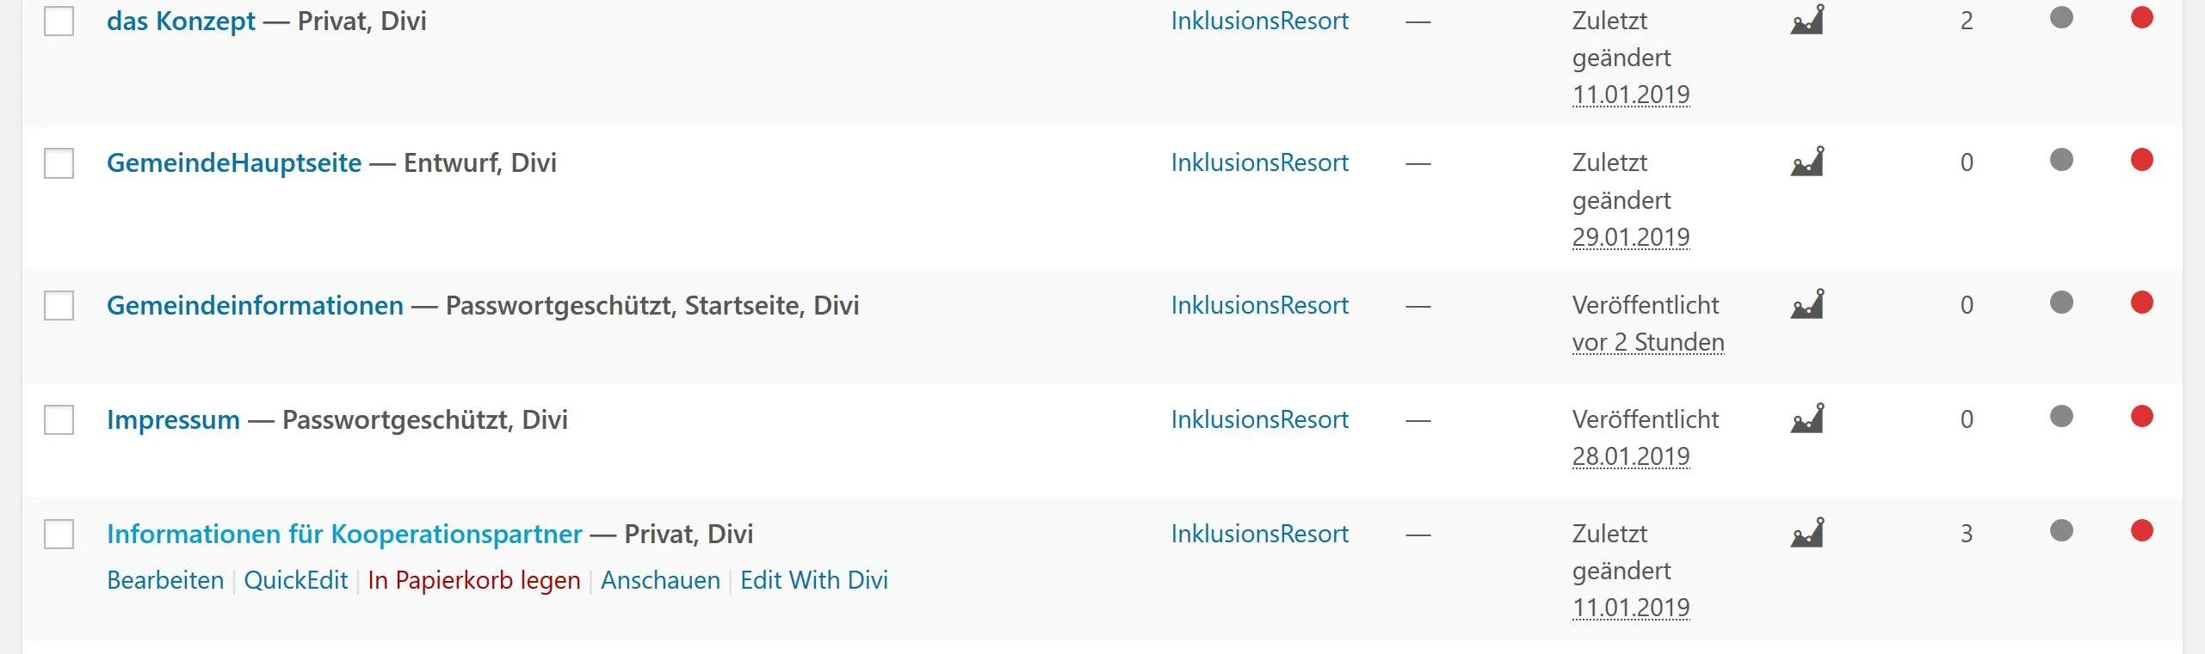The height and width of the screenshot is (654, 2205).
Task: Open Gemeindeinformationen page title link
Action: pos(255,305)
